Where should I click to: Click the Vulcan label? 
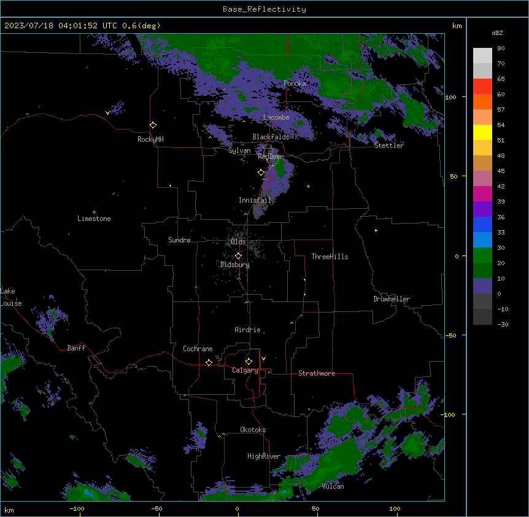point(333,486)
